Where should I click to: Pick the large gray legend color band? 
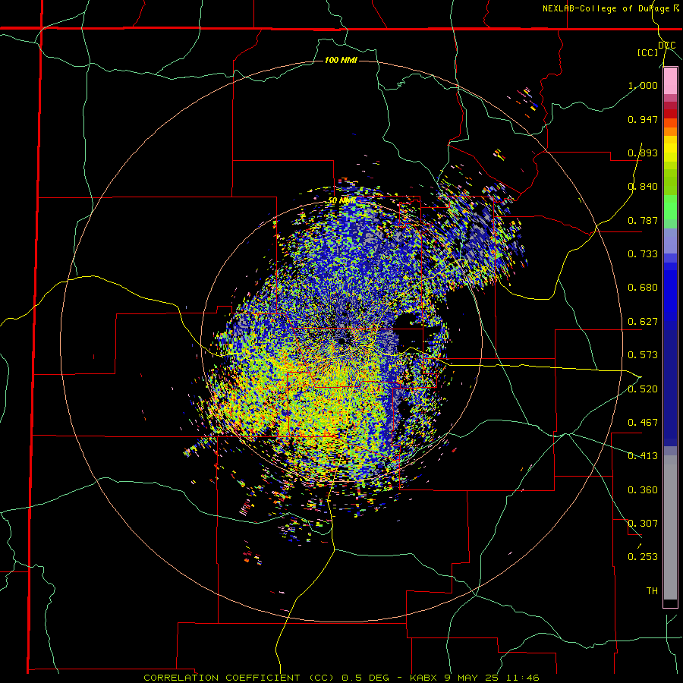tap(670, 527)
